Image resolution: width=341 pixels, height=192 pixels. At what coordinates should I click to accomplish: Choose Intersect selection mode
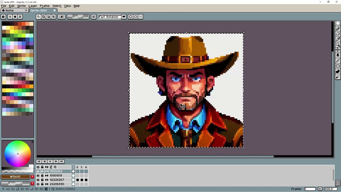pyautogui.click(x=54, y=17)
